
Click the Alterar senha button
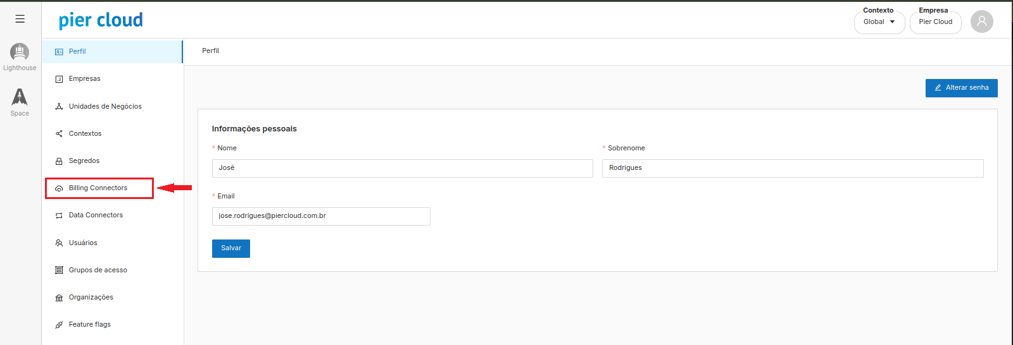[x=961, y=88]
